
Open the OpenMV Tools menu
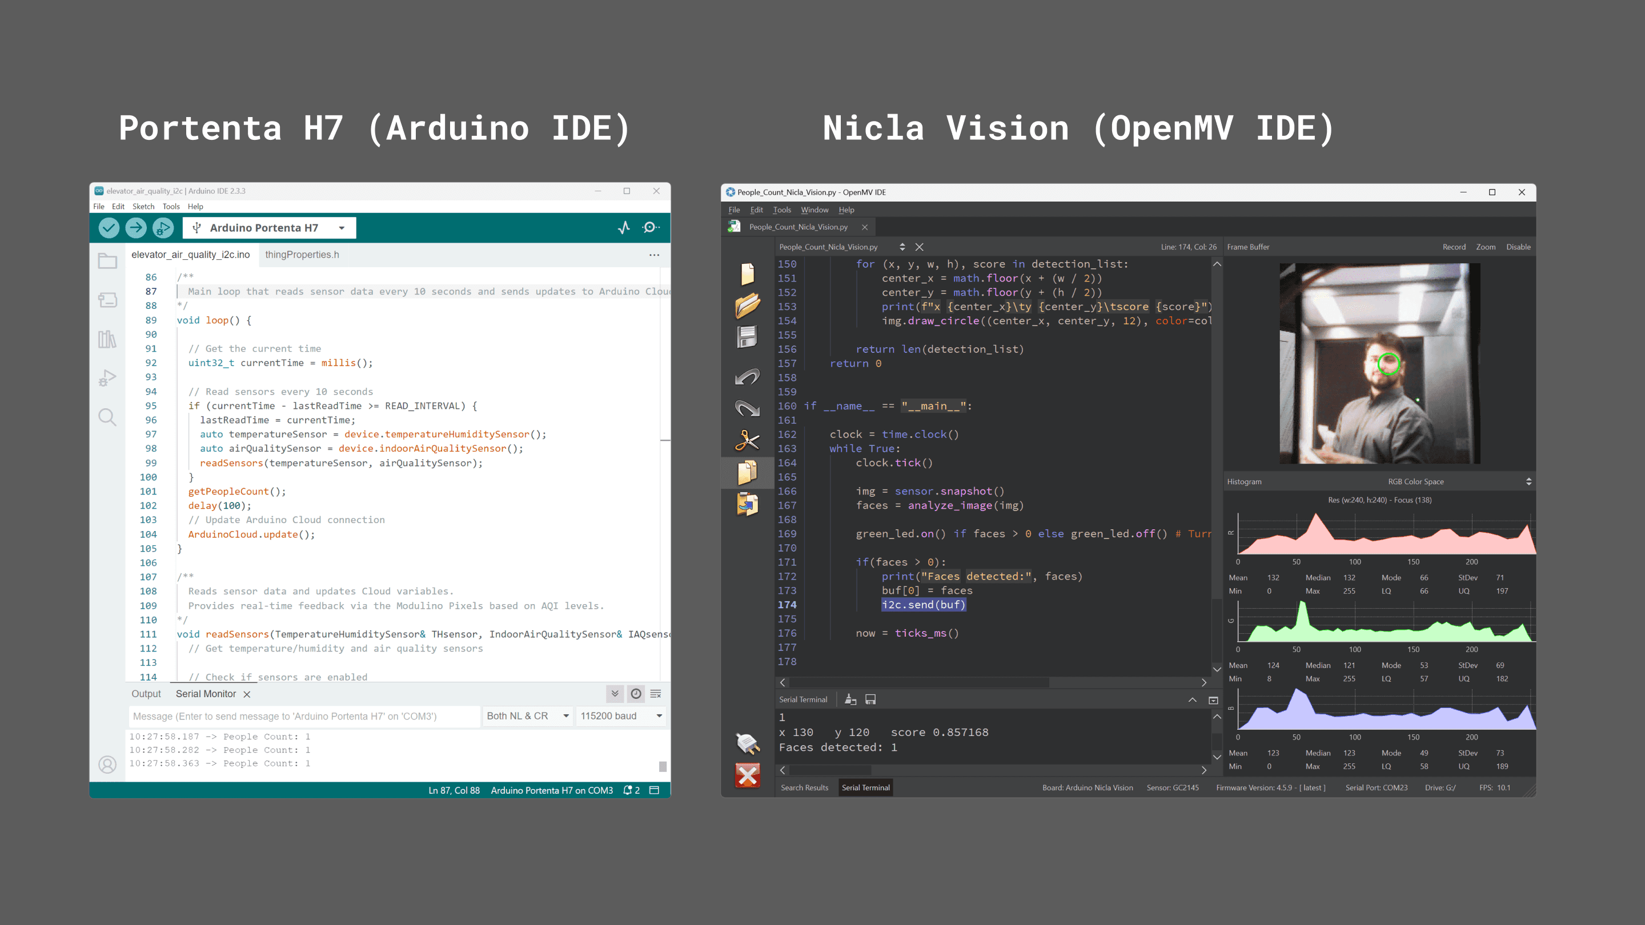pos(781,210)
